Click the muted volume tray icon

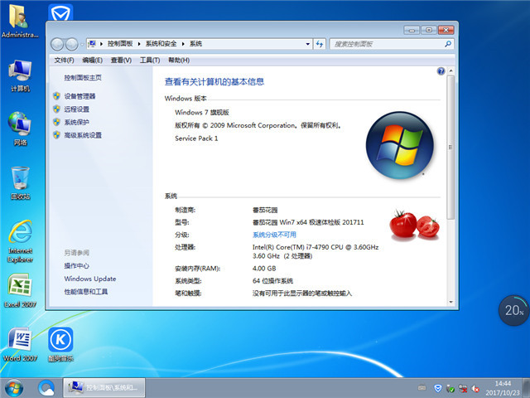pyautogui.click(x=475, y=388)
